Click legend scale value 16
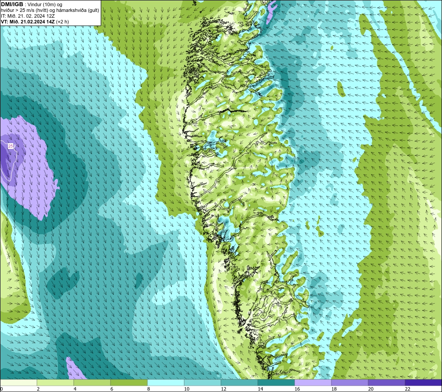442x392 pixels. click(297, 389)
